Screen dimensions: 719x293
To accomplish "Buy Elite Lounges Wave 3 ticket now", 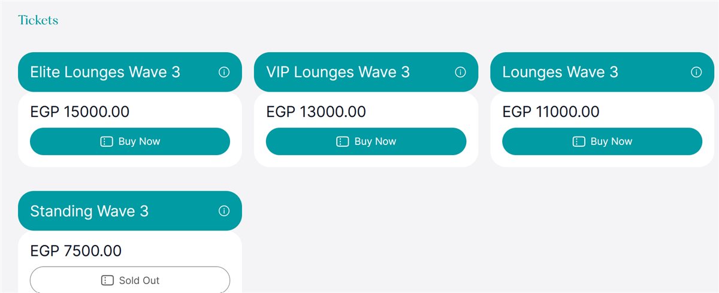I will [130, 141].
